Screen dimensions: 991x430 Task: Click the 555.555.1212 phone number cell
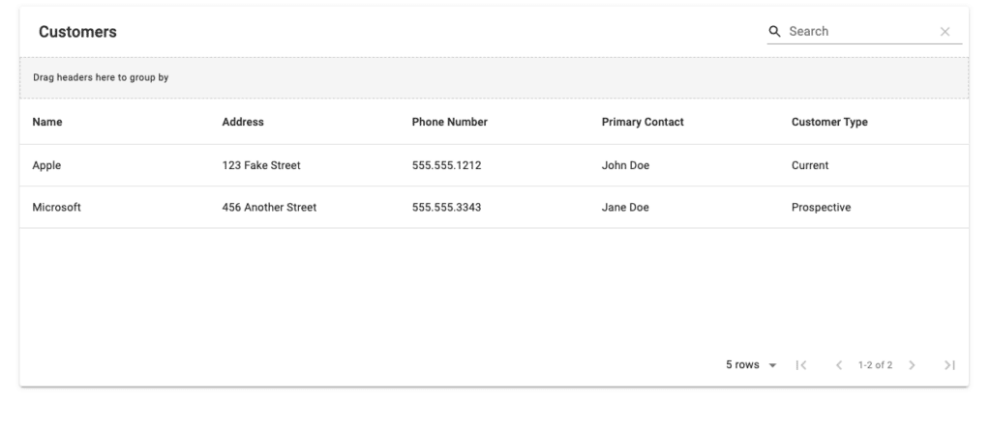pyautogui.click(x=446, y=165)
